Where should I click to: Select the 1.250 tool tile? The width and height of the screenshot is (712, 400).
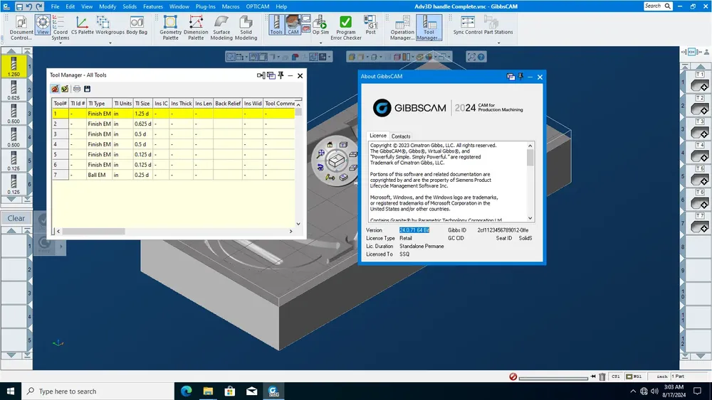tap(14, 66)
